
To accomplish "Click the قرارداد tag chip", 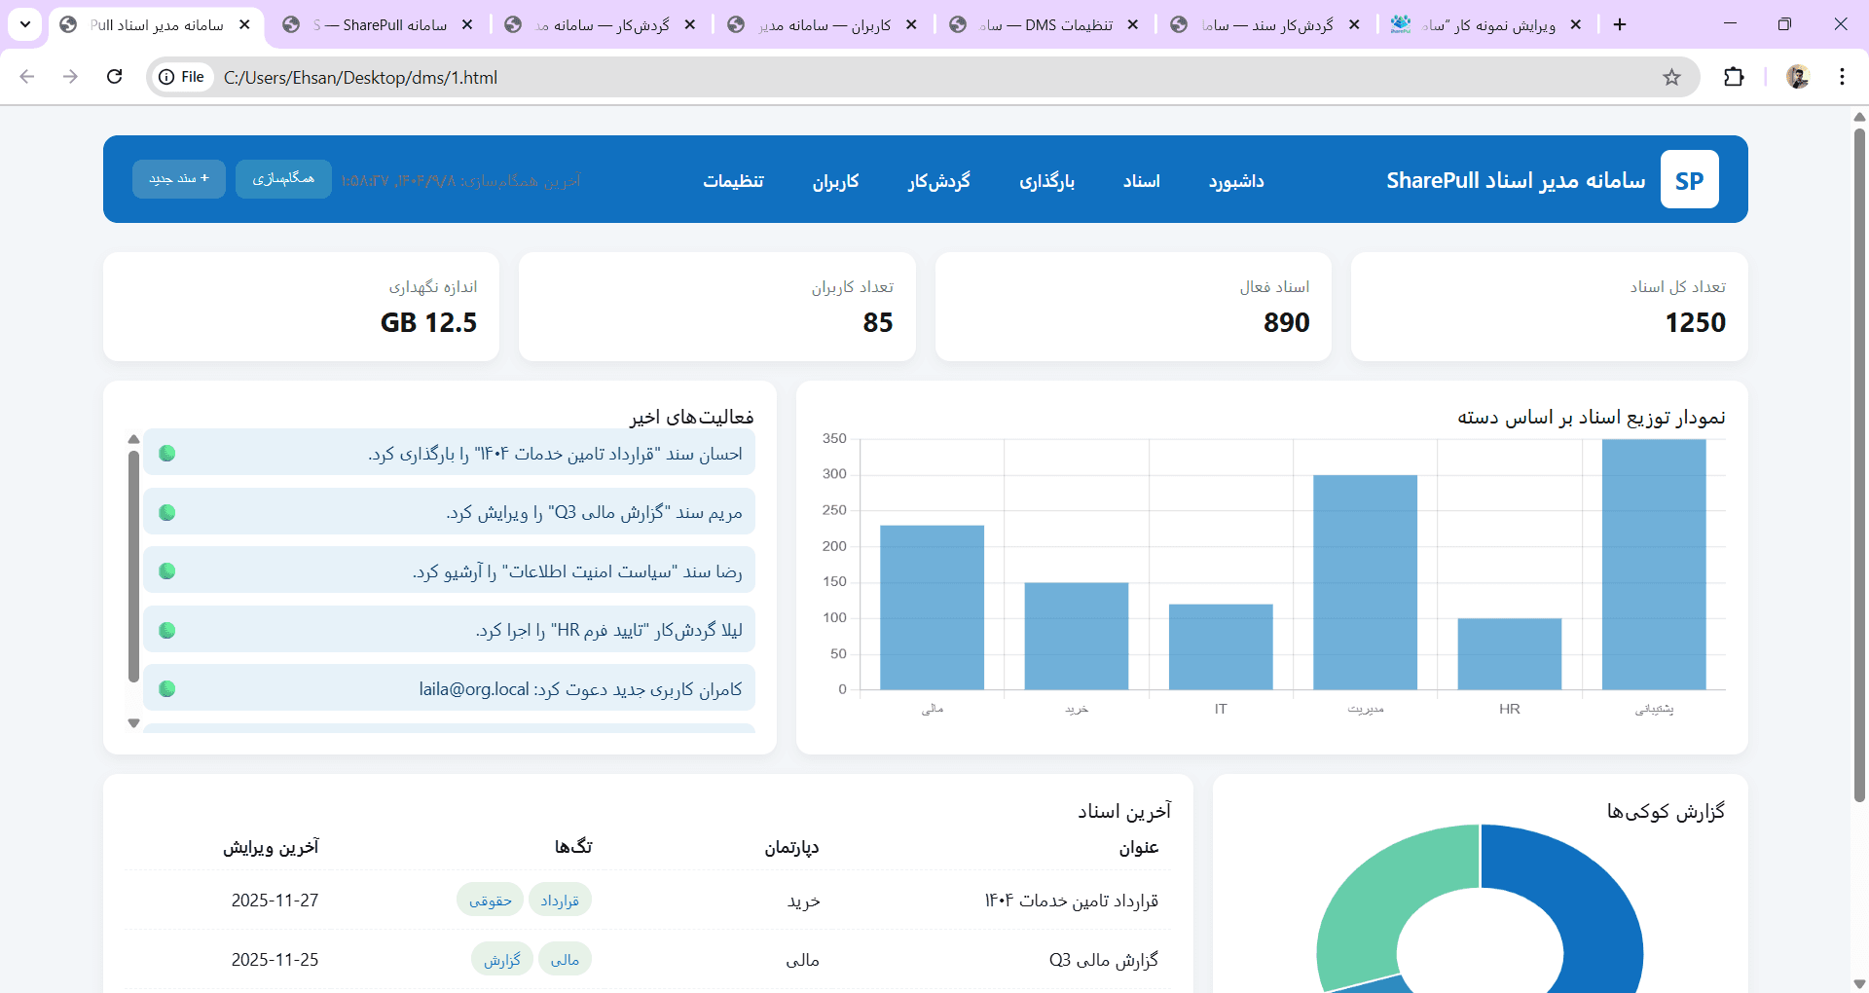I will [x=560, y=901].
